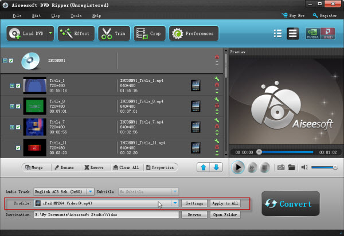
Task: Click the Remove button
Action: click(94, 167)
